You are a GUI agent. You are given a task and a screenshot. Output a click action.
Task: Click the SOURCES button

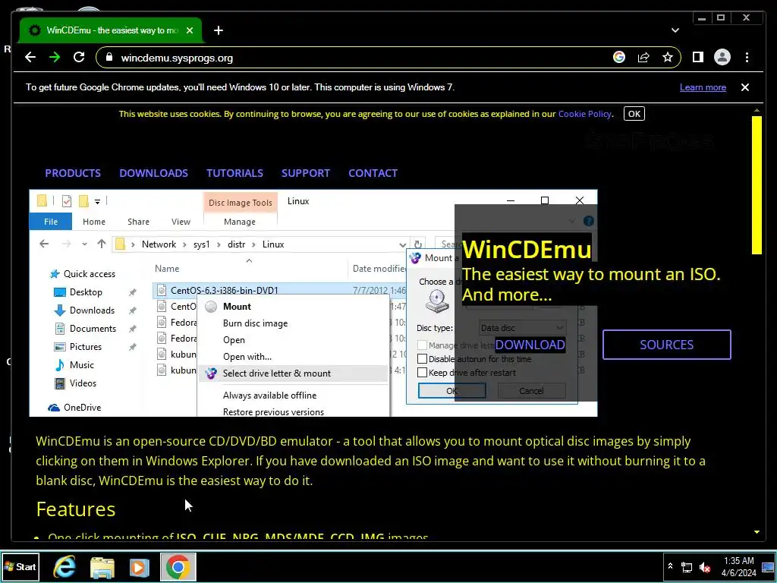coord(666,345)
